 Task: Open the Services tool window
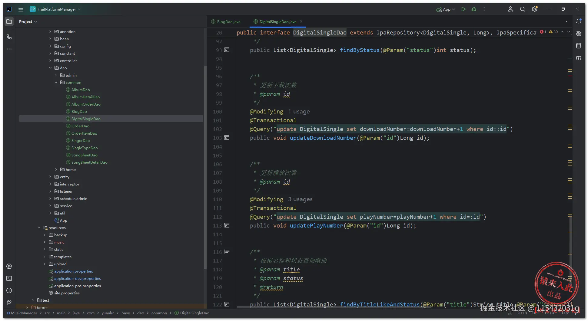pos(9,266)
